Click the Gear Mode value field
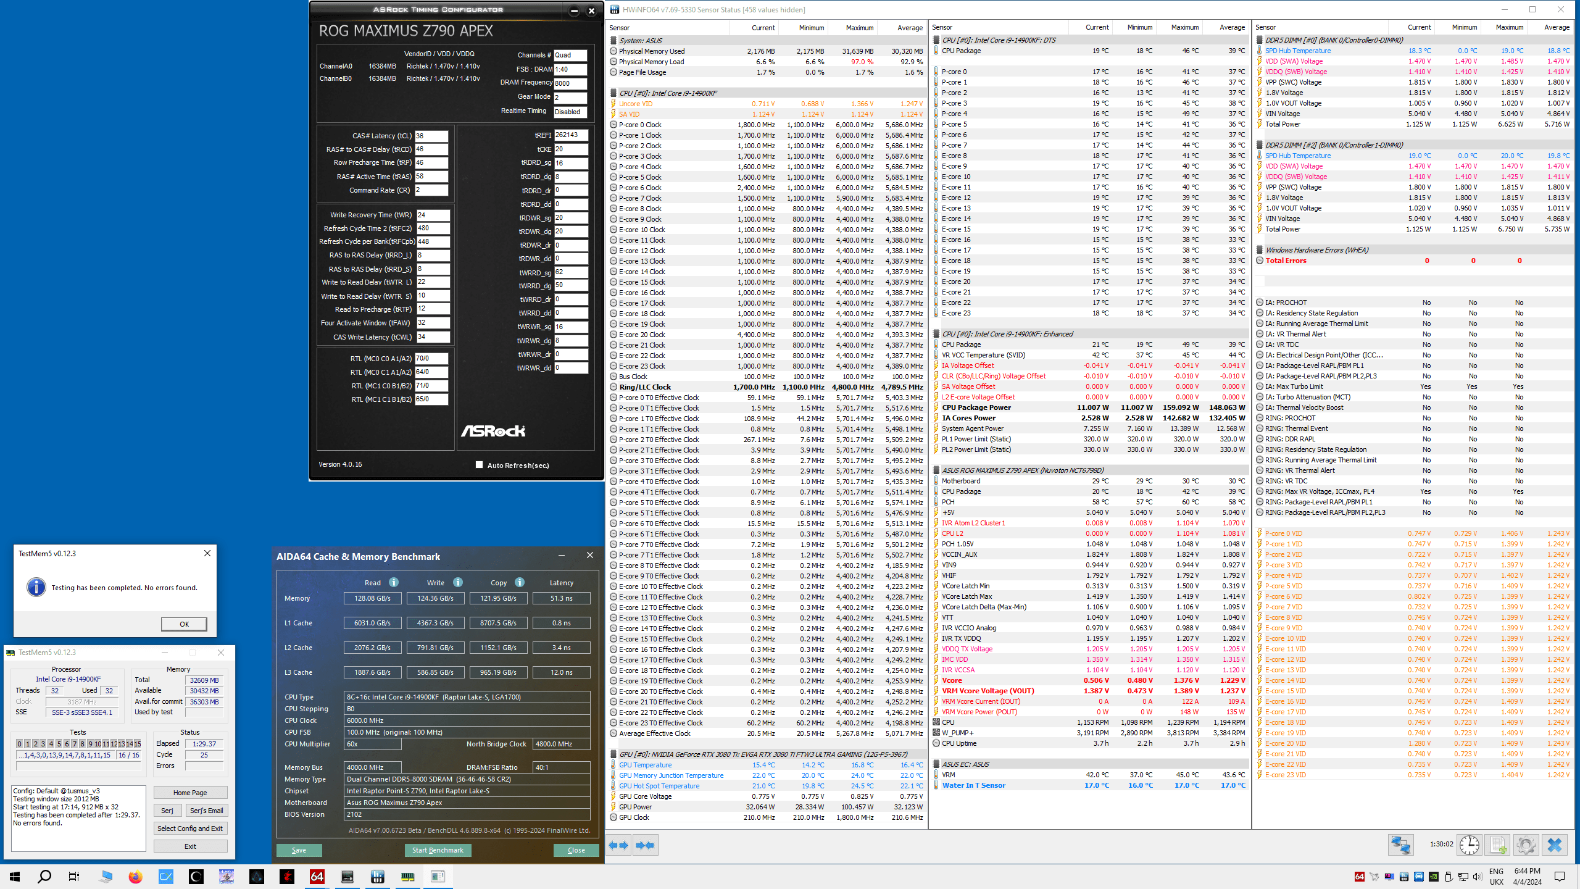 pos(570,98)
